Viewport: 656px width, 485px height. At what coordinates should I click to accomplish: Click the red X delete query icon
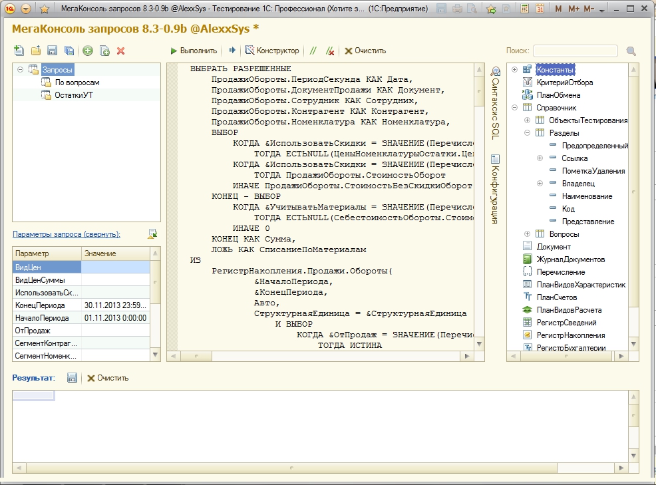[120, 51]
